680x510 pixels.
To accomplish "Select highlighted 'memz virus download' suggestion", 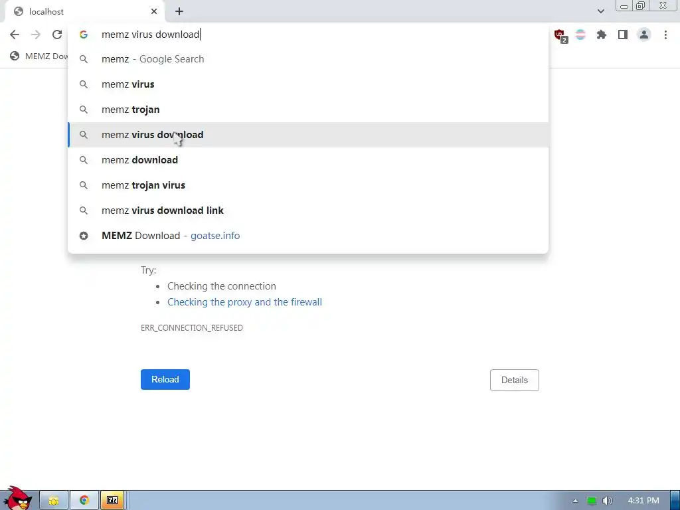I will coord(308,135).
